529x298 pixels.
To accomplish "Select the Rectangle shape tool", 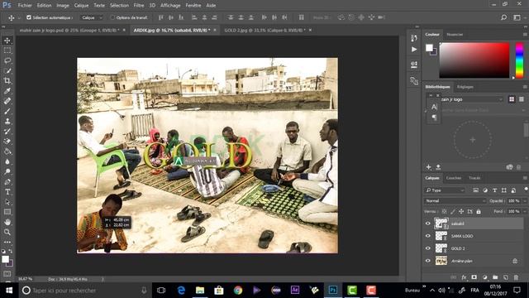I will click(x=7, y=212).
